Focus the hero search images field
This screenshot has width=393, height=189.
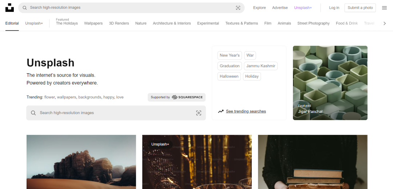[113, 113]
